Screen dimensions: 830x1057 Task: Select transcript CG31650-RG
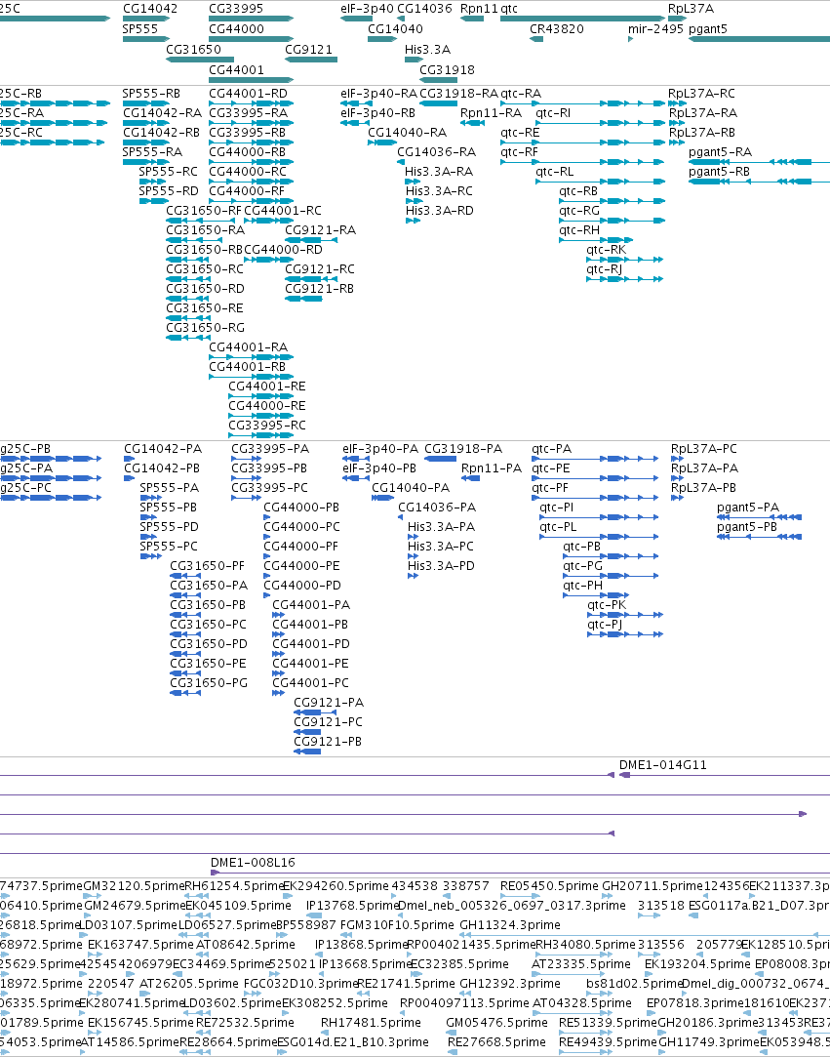click(205, 328)
